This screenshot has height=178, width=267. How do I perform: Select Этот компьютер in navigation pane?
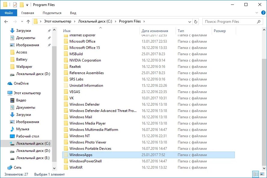click(x=27, y=93)
